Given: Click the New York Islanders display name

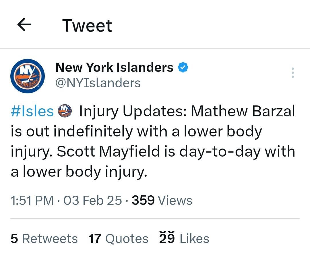Looking at the screenshot, I should (114, 67).
